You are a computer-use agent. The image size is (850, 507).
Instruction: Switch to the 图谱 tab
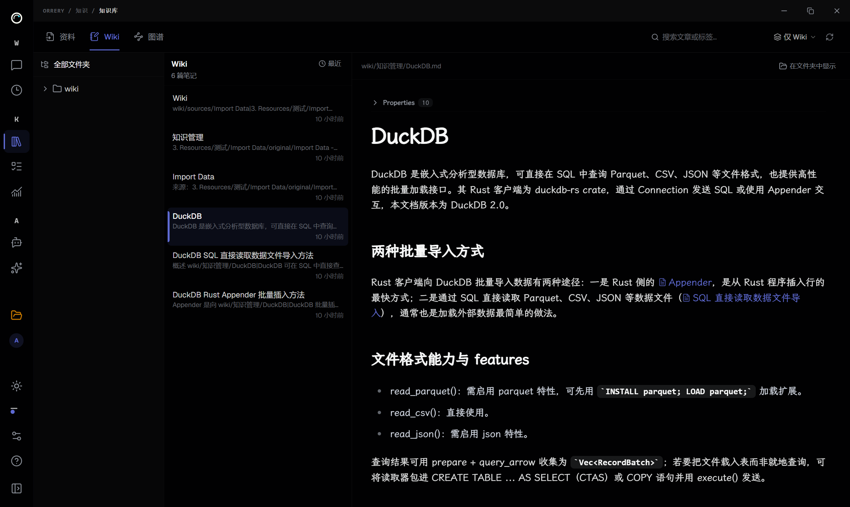pos(149,37)
